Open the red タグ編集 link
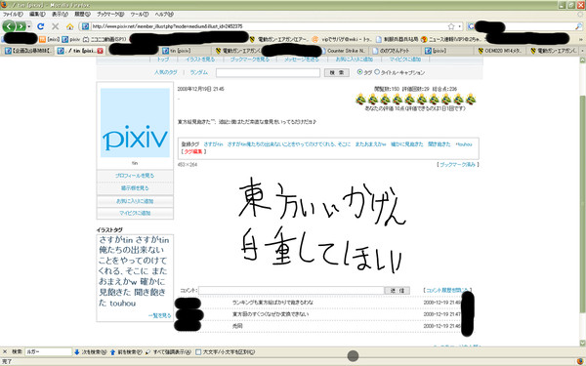The image size is (586, 366). (193, 151)
